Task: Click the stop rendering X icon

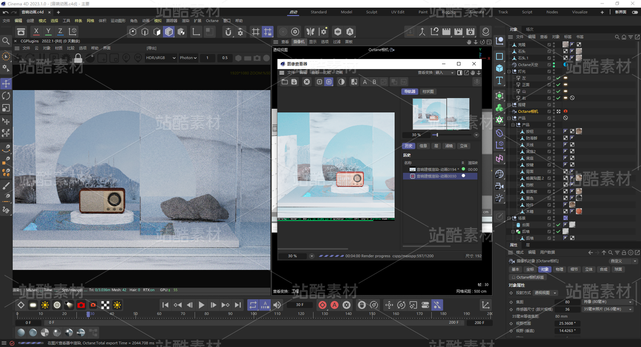Action: pos(307,82)
